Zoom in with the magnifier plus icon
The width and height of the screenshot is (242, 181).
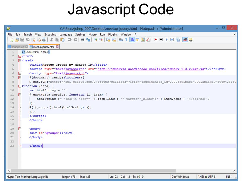click(95, 40)
